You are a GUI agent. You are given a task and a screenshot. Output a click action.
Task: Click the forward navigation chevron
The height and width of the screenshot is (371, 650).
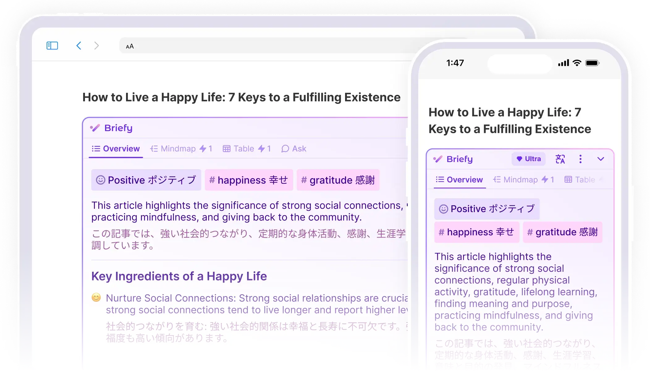(x=96, y=46)
